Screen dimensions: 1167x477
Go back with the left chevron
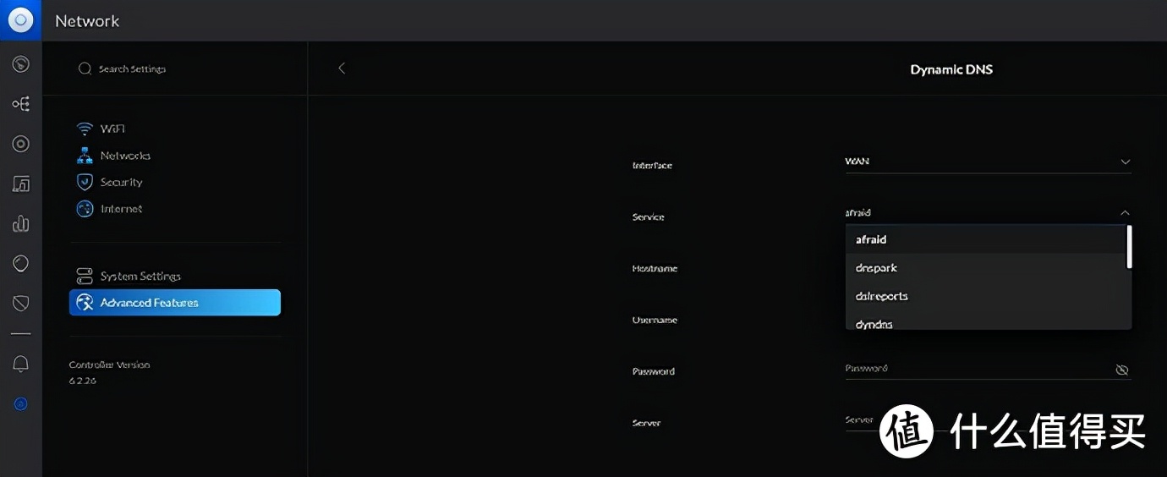[x=342, y=69]
